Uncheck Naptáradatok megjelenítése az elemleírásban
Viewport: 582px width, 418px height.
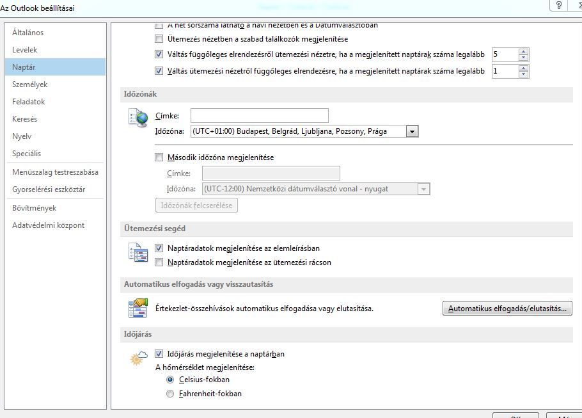(159, 248)
